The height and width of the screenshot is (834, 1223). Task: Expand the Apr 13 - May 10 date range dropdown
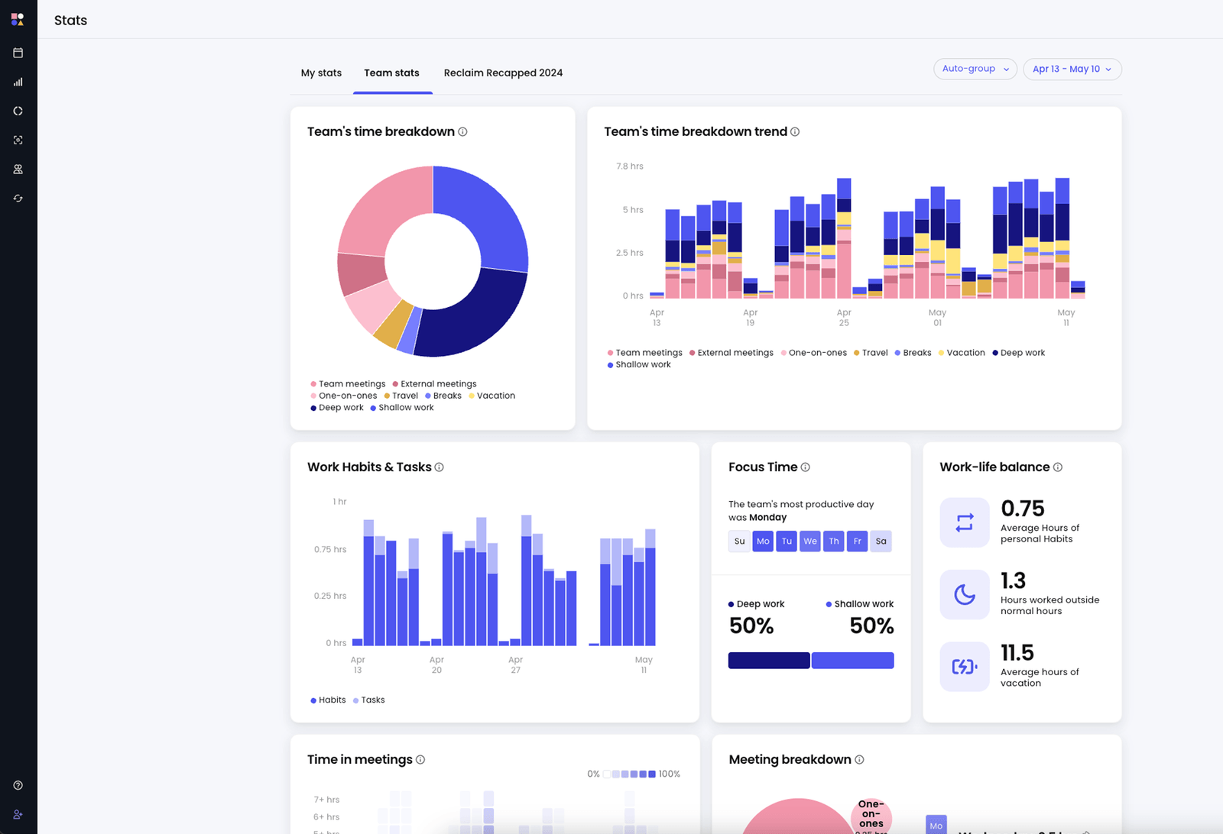pyautogui.click(x=1072, y=69)
